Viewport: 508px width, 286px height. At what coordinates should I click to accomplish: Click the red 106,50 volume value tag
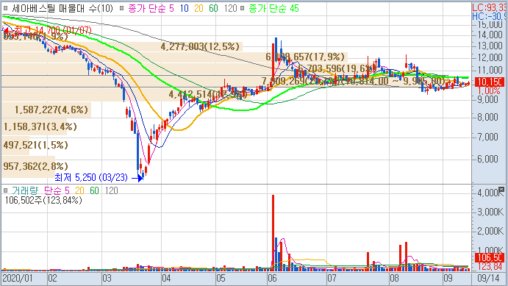pos(490,257)
